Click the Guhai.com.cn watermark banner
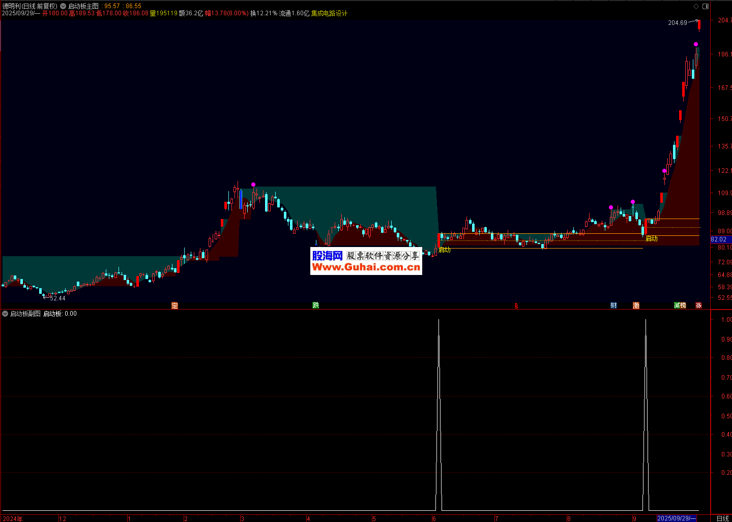The image size is (732, 522). 366,261
